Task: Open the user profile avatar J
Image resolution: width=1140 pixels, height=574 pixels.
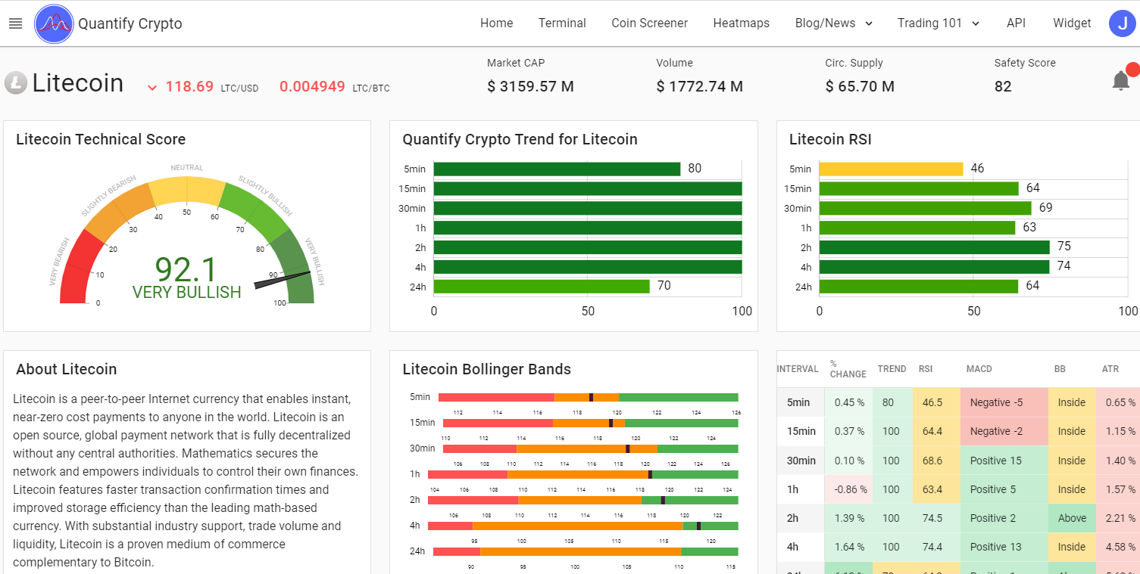Action: tap(1123, 23)
